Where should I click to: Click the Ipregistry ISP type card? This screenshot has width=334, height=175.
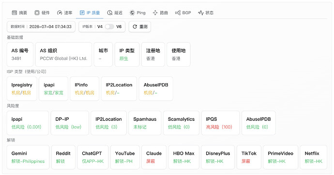click(x=22, y=88)
